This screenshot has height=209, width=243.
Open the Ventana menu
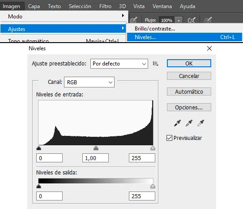point(162,6)
